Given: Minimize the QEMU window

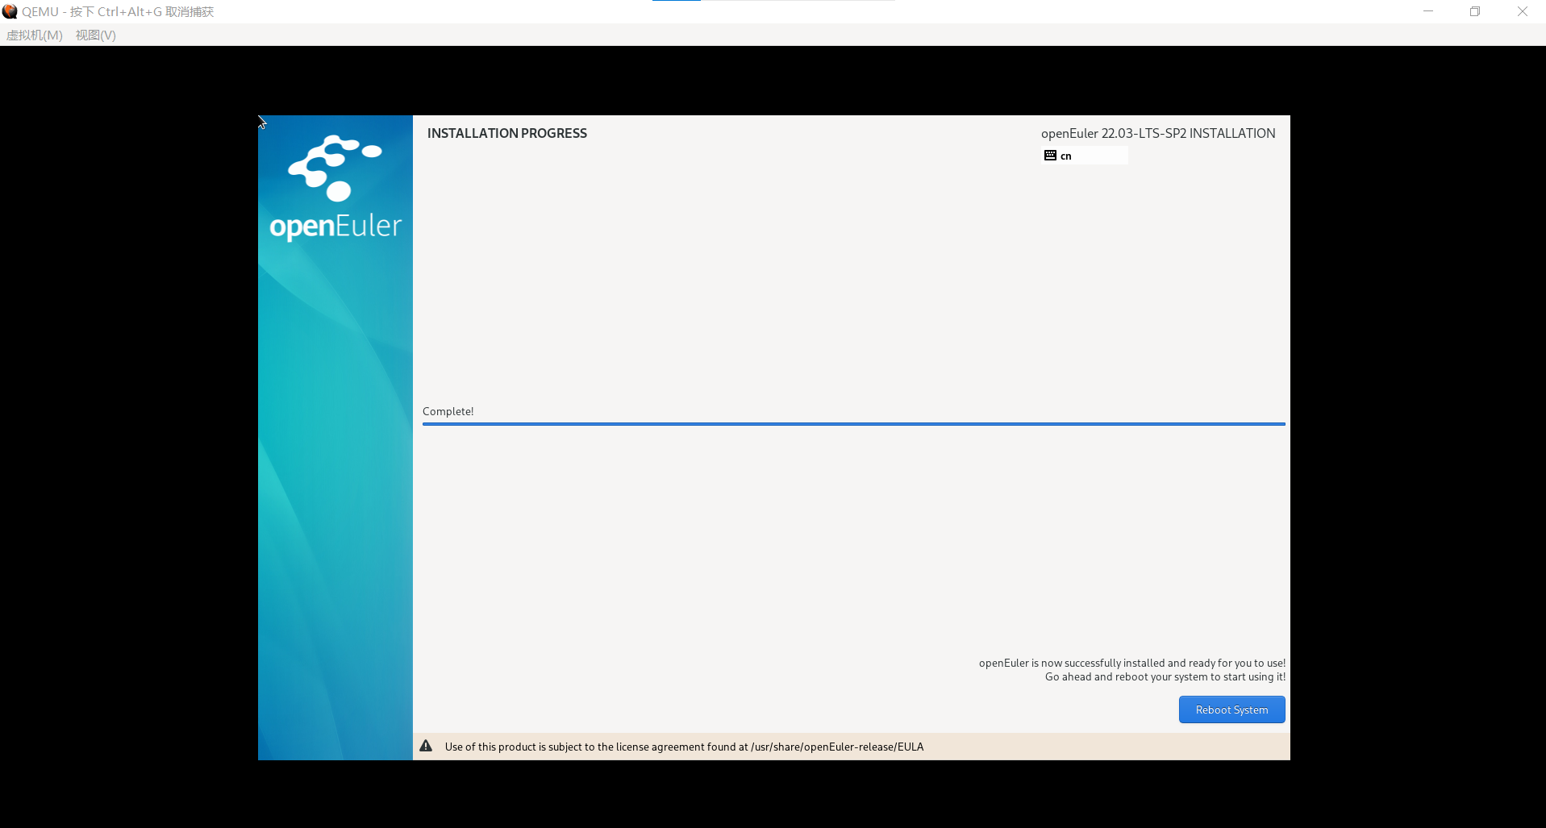Looking at the screenshot, I should pos(1428,11).
